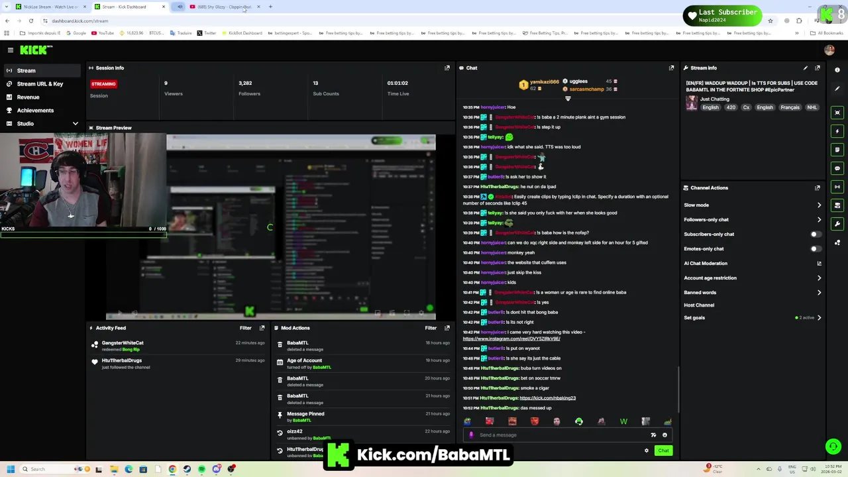Expand Banned words settings
The width and height of the screenshot is (848, 477).
(x=819, y=293)
